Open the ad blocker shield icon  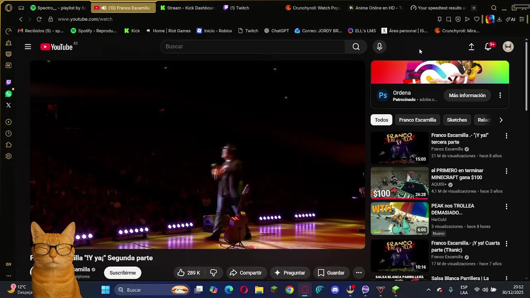click(458, 19)
